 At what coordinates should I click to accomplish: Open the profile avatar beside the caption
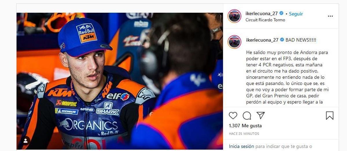coord(234,42)
